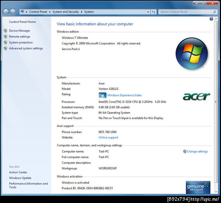Open Remote settings

pyautogui.click(x=20, y=36)
